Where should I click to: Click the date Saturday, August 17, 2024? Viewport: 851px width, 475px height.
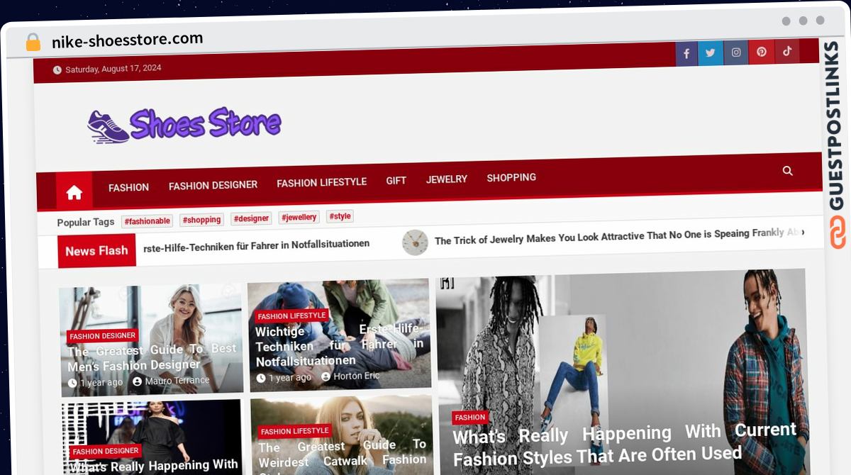pyautogui.click(x=113, y=69)
